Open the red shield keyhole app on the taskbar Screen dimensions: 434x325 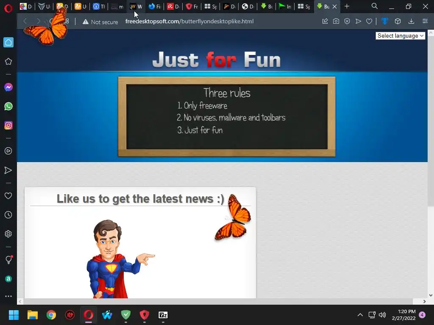pyautogui.click(x=144, y=314)
